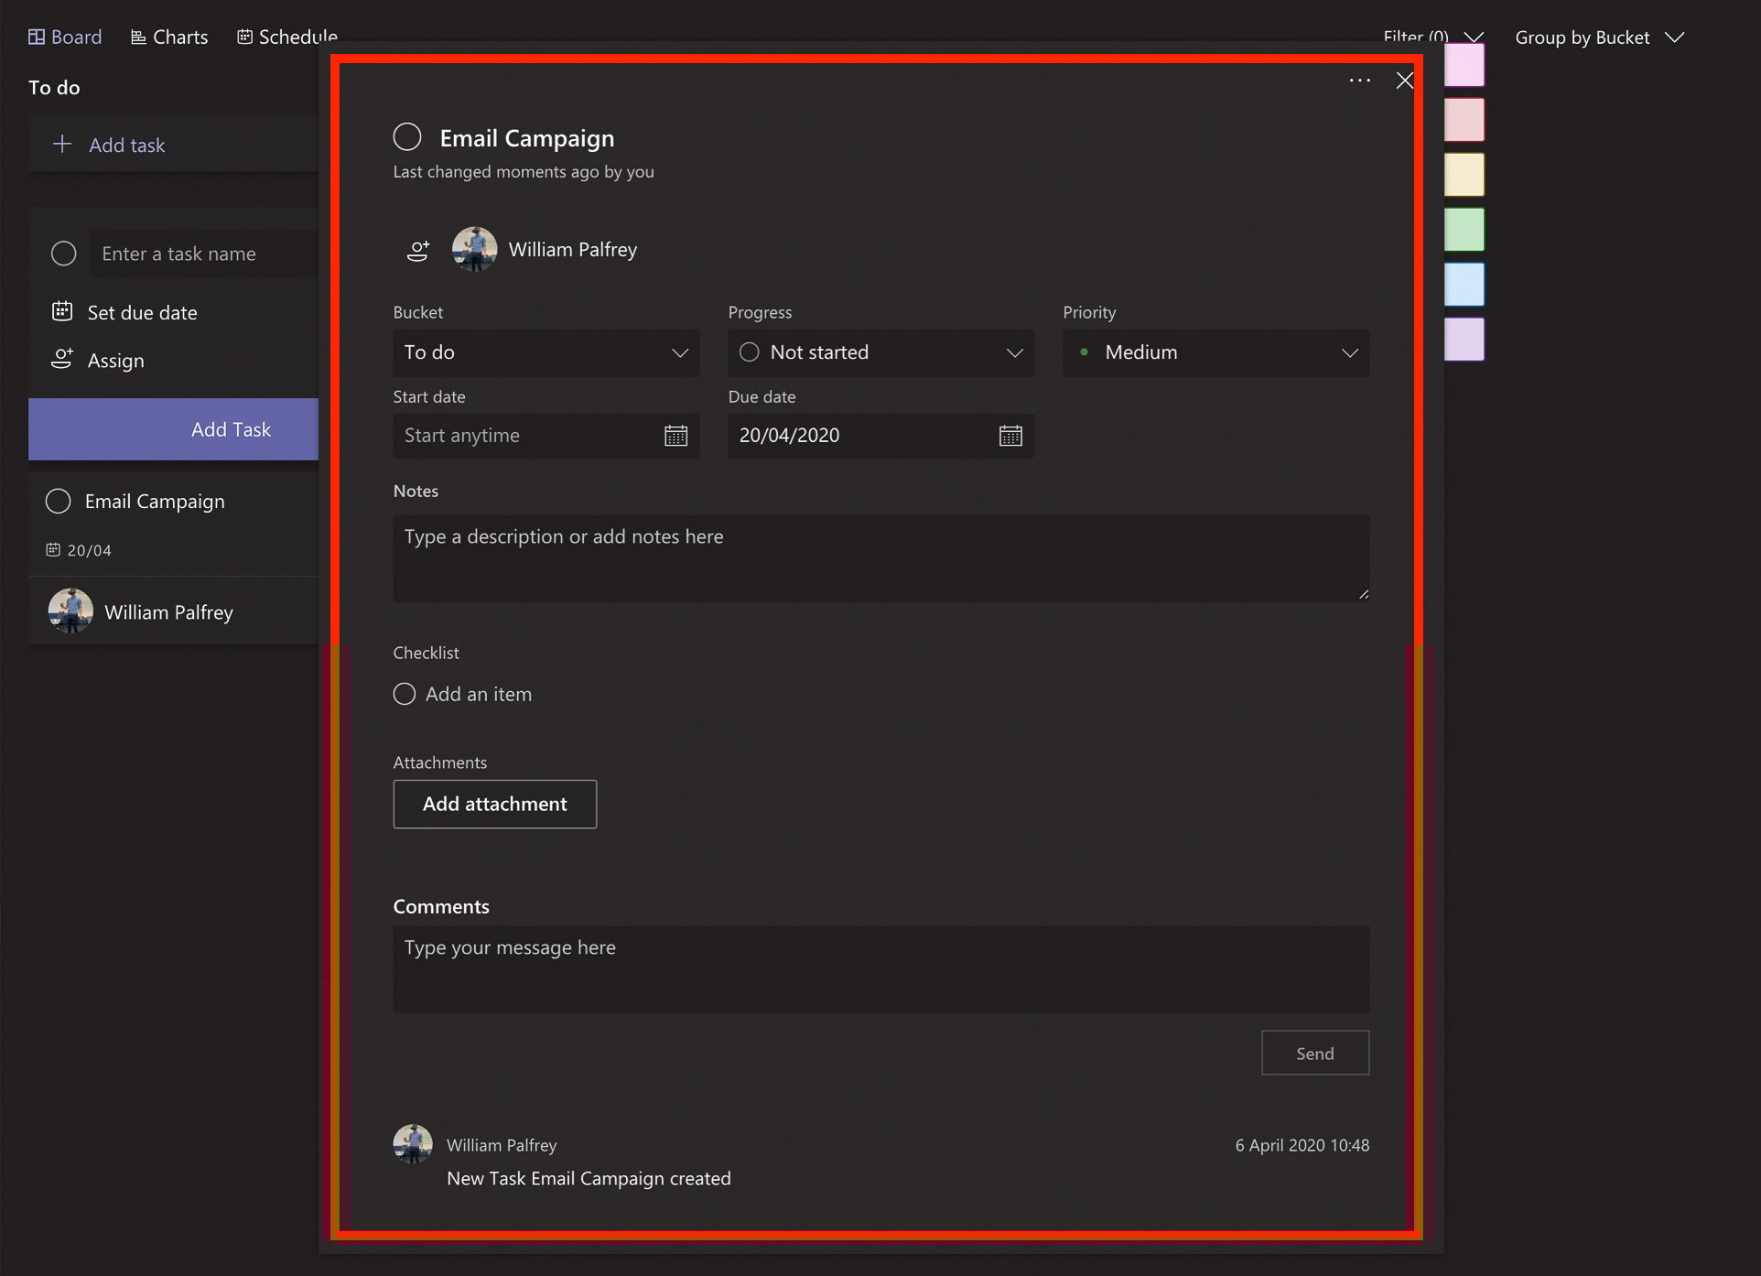Select the blue label color swatch

click(1464, 285)
